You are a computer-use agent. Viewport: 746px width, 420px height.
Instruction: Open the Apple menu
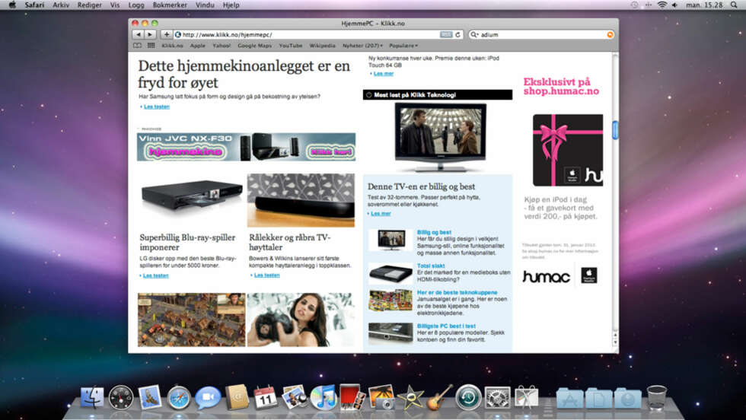[12, 5]
